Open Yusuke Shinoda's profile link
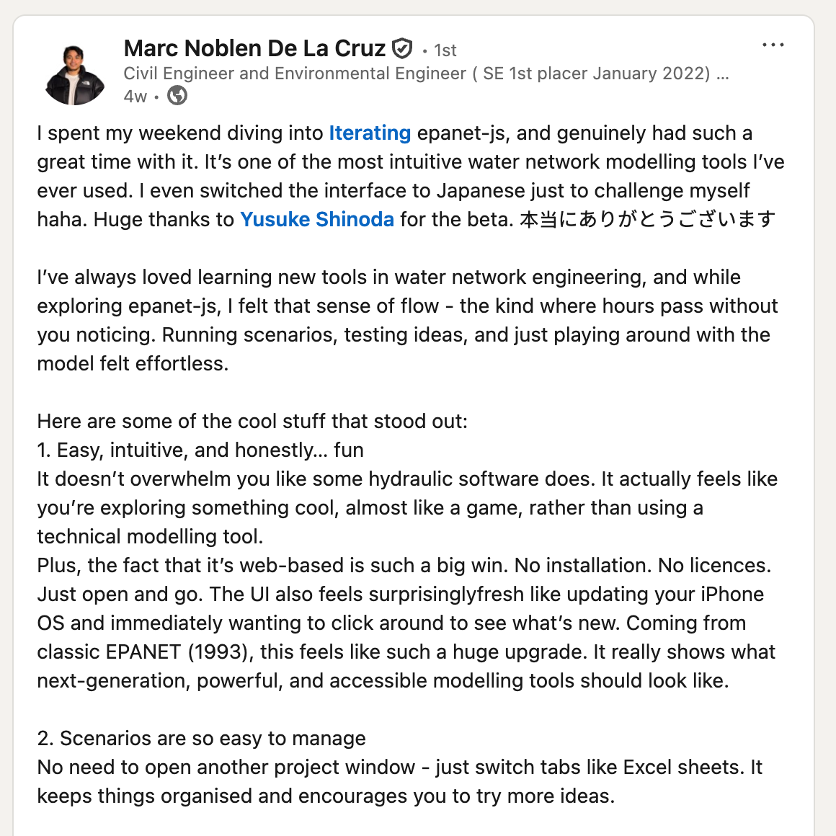The image size is (836, 836). (x=318, y=219)
